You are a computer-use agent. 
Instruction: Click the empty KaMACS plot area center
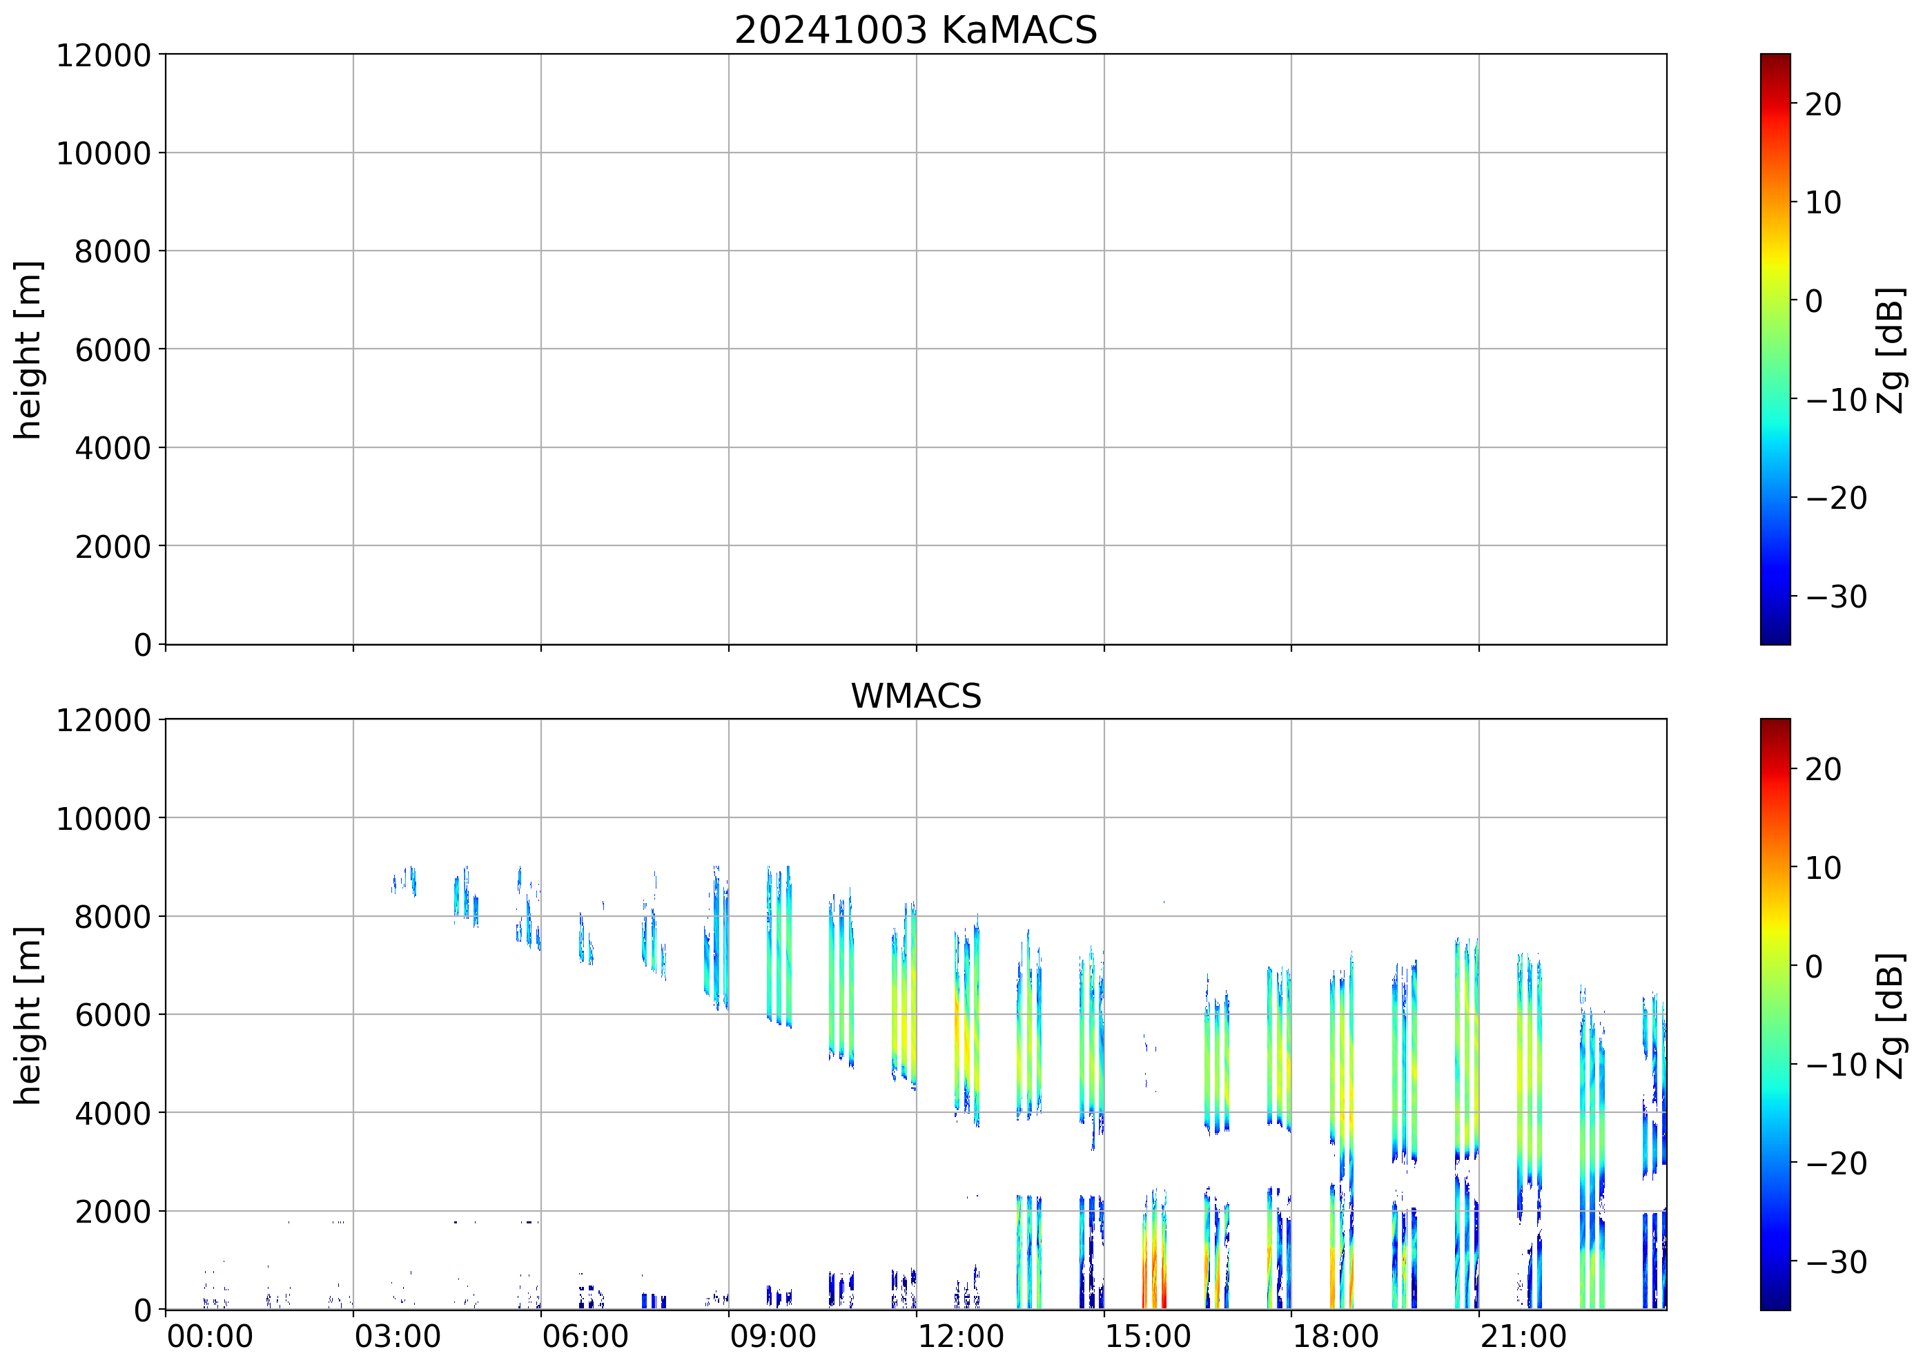click(915, 349)
